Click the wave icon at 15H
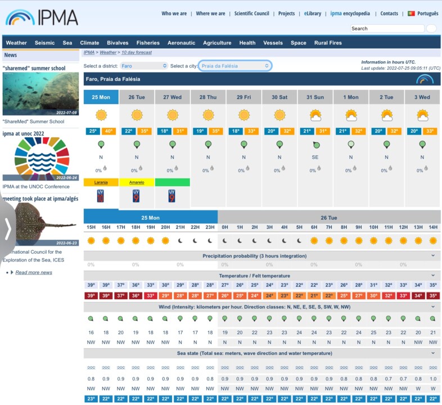 91,367
